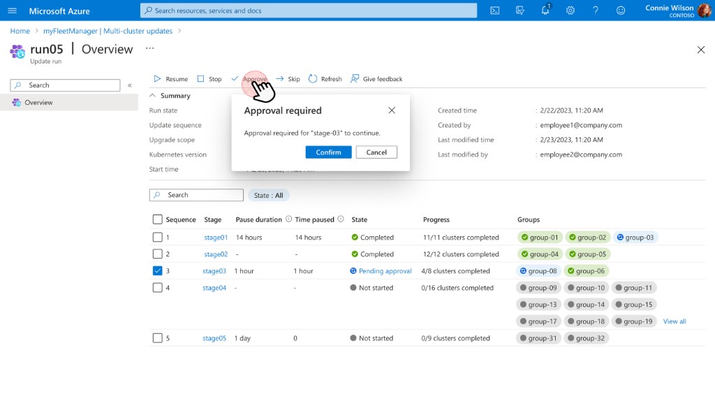Screen dimensions: 715x399
Task: Show Pause duration info tooltip icon
Action: tap(288, 219)
